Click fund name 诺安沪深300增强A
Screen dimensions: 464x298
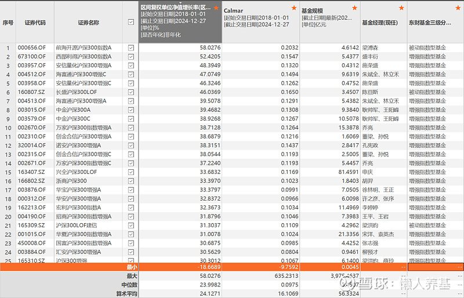click(x=78, y=146)
